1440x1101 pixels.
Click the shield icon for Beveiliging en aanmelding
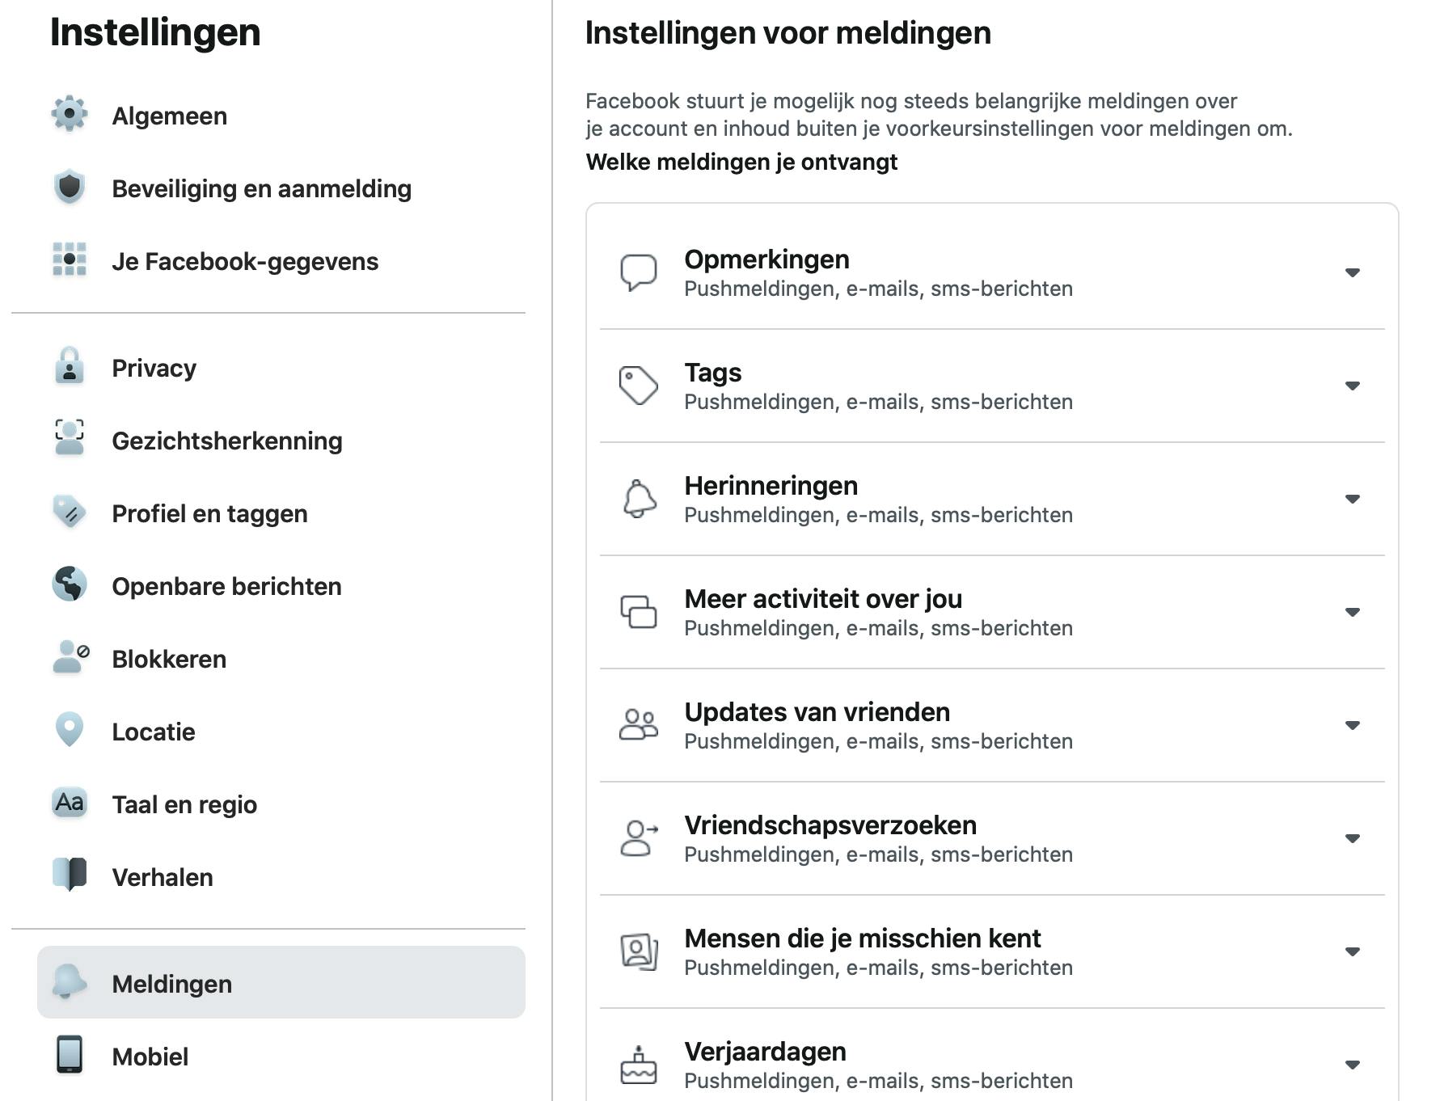tap(70, 187)
